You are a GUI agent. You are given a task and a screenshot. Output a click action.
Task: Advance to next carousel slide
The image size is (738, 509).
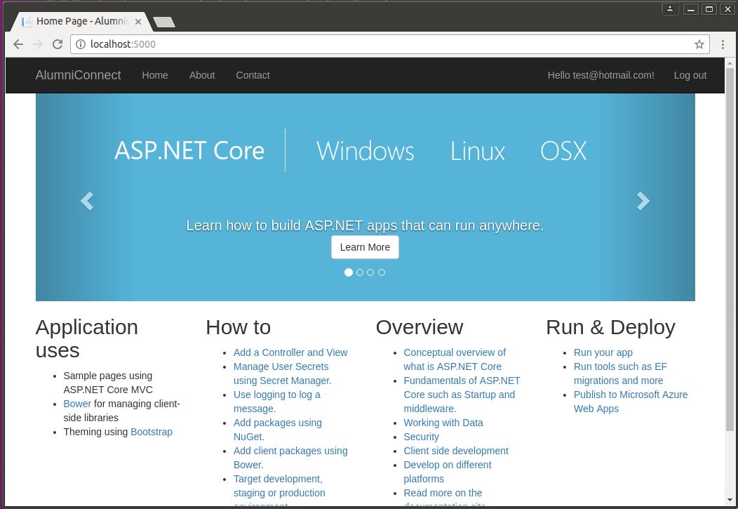pos(643,201)
